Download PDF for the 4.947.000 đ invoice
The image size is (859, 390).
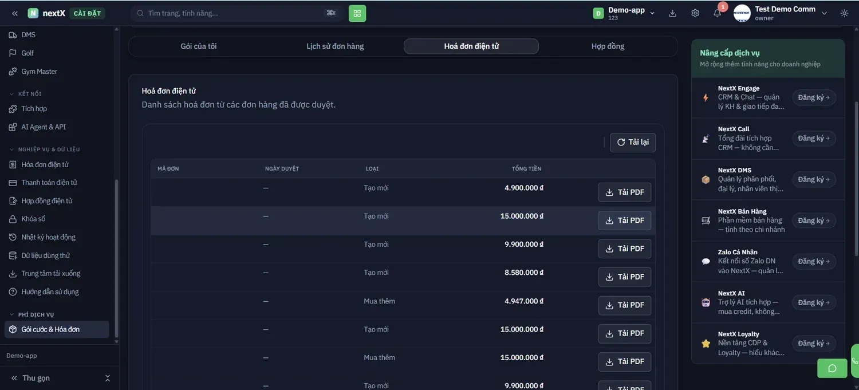coord(625,305)
